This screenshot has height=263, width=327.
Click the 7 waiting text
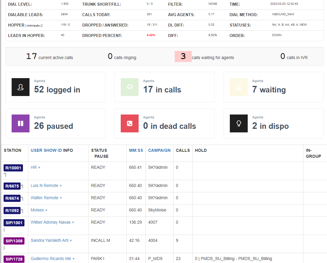coord(269,90)
